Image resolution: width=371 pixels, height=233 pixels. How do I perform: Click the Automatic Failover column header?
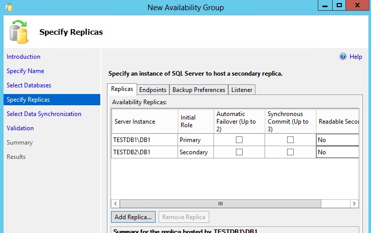point(239,121)
